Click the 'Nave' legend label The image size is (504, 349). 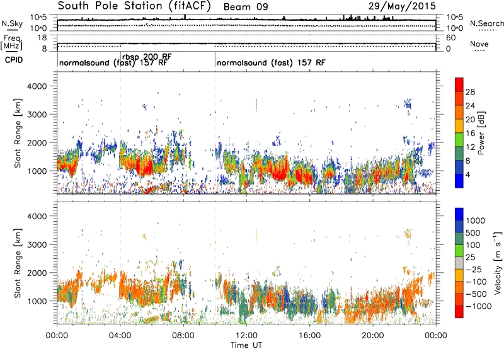click(x=479, y=43)
